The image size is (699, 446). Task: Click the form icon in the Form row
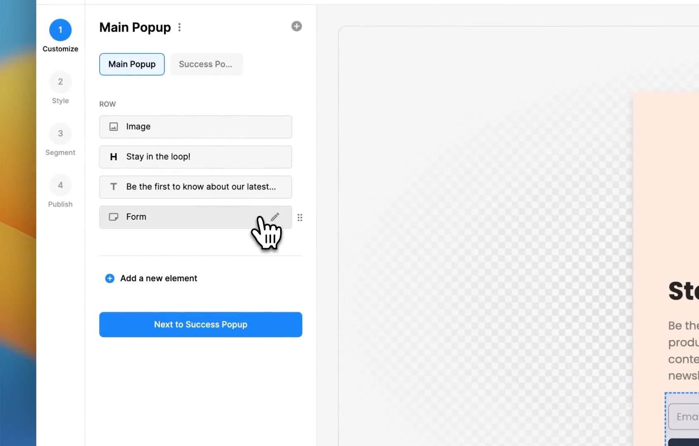click(114, 217)
